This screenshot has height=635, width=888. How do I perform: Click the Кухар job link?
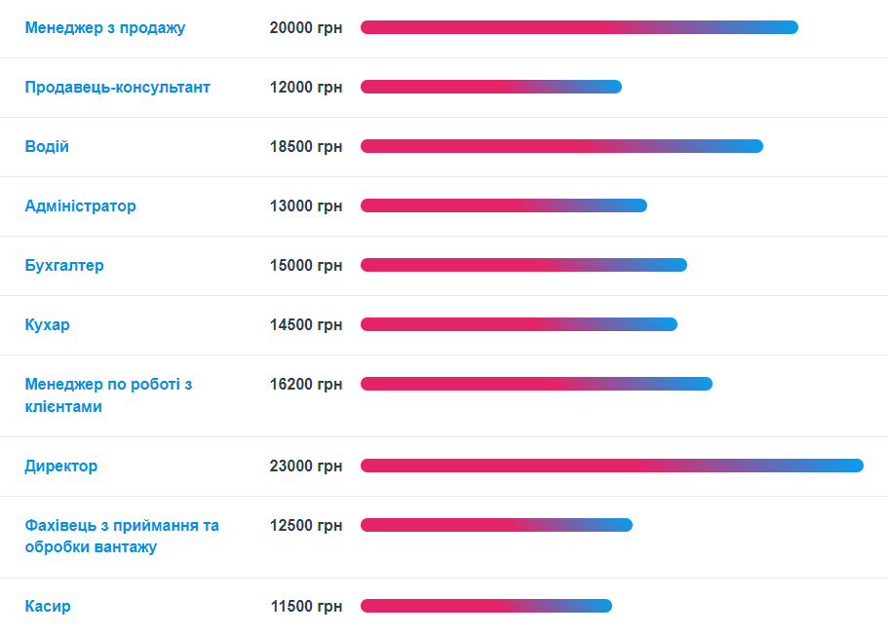[x=47, y=324]
